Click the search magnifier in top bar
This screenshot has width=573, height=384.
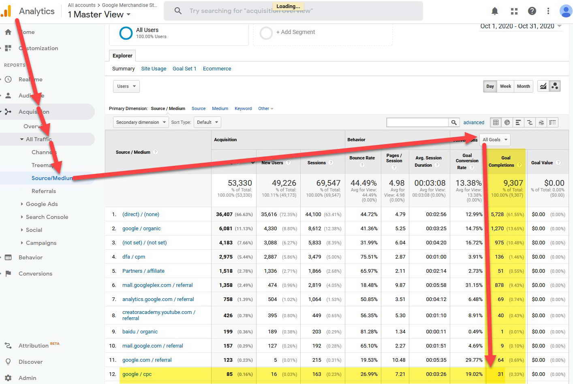[x=178, y=11]
